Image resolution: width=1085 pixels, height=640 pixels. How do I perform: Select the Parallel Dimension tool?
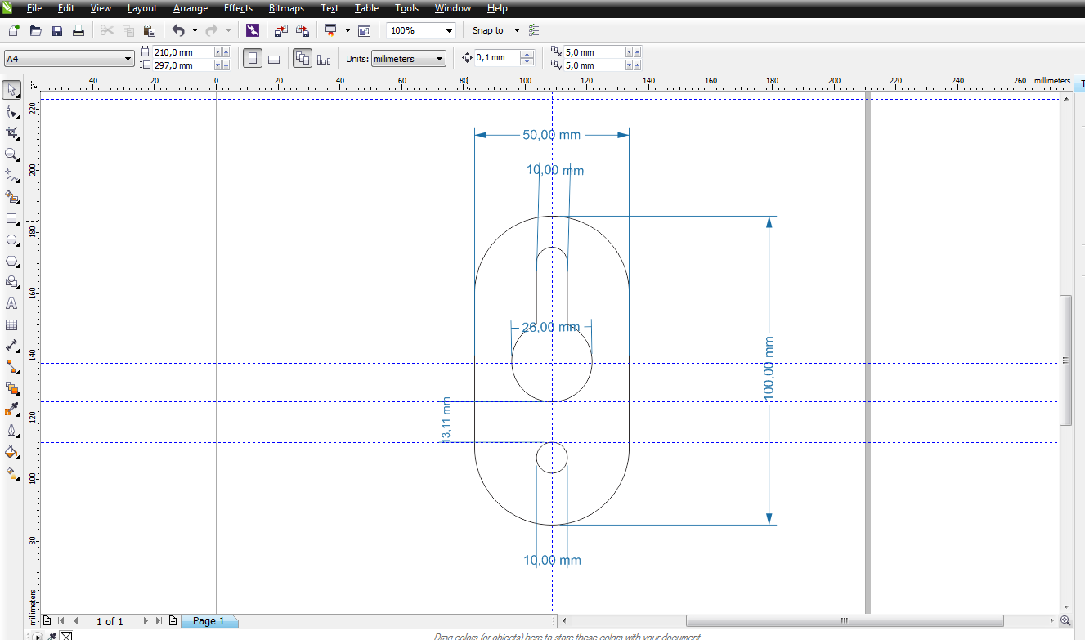click(11, 346)
